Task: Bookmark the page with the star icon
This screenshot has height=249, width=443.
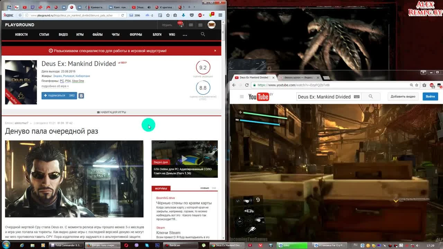Action: tap(168, 15)
